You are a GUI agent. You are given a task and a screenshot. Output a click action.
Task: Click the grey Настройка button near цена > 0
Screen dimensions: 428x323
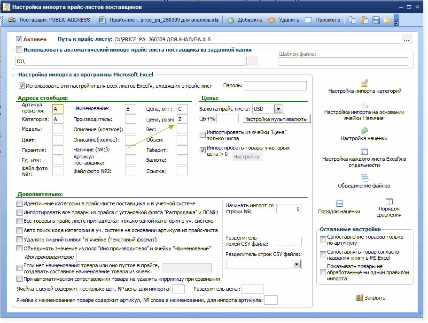pos(247,157)
